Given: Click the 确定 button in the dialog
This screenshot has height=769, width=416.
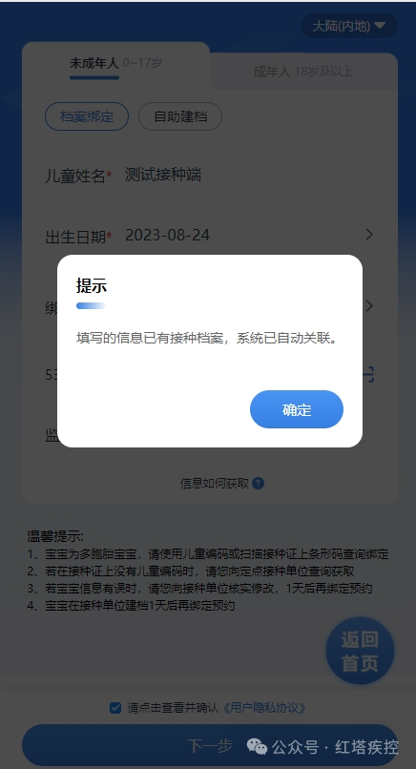Looking at the screenshot, I should tap(297, 409).
